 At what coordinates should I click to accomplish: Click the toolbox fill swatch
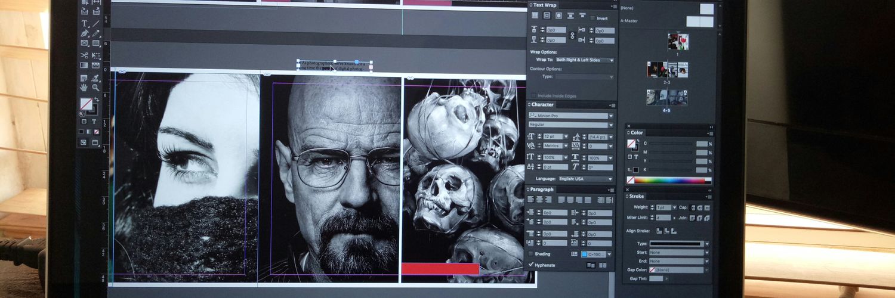[87, 103]
